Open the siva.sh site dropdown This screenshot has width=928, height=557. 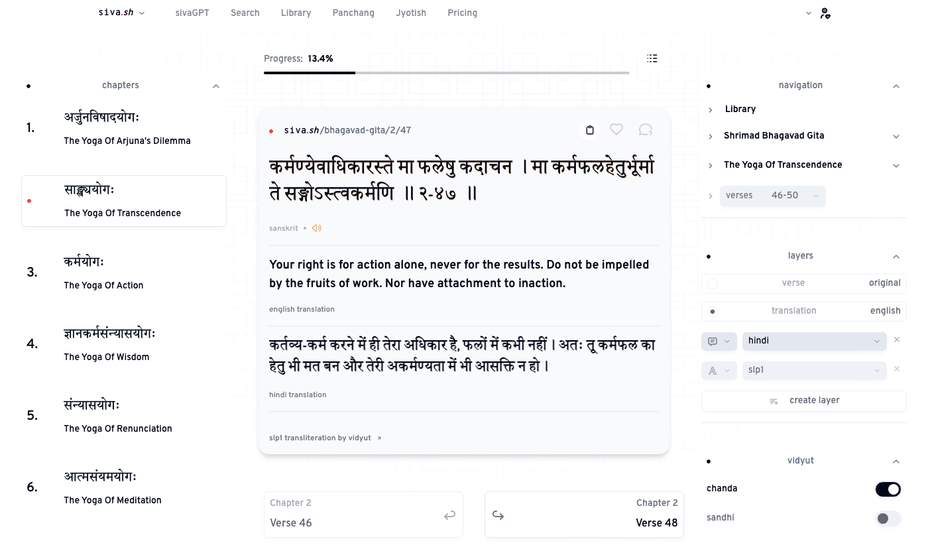tap(121, 13)
